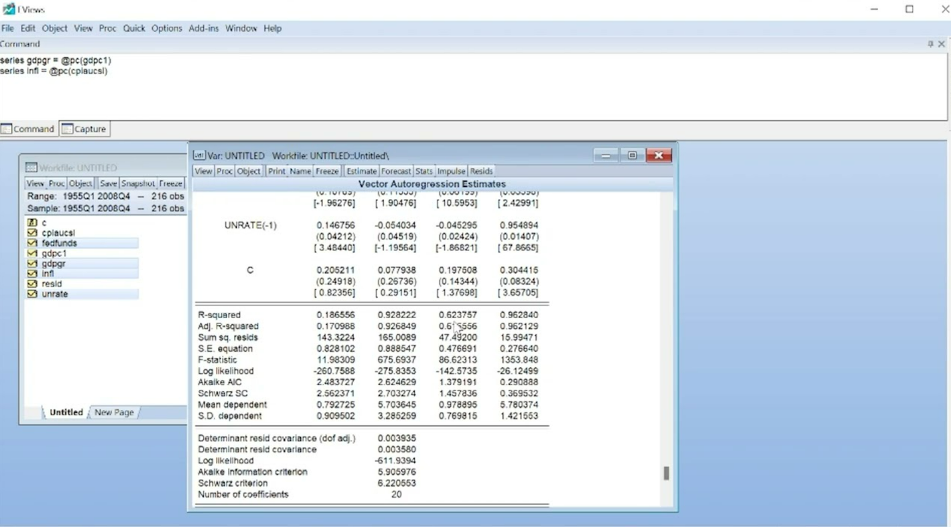Click Freeze button in Var window

[327, 171]
